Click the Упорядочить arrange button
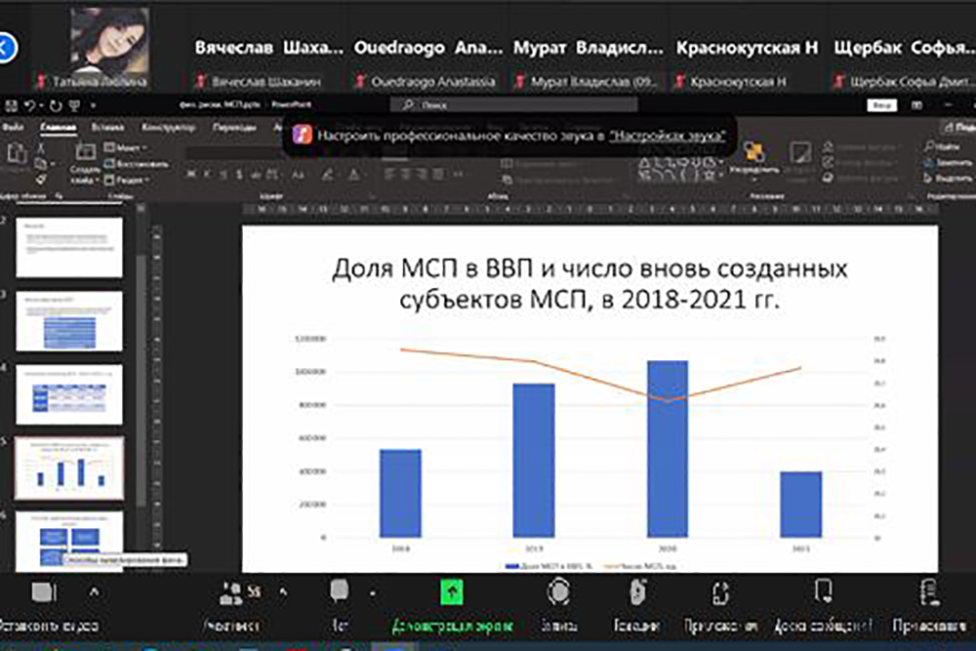The width and height of the screenshot is (976, 651). point(753,159)
